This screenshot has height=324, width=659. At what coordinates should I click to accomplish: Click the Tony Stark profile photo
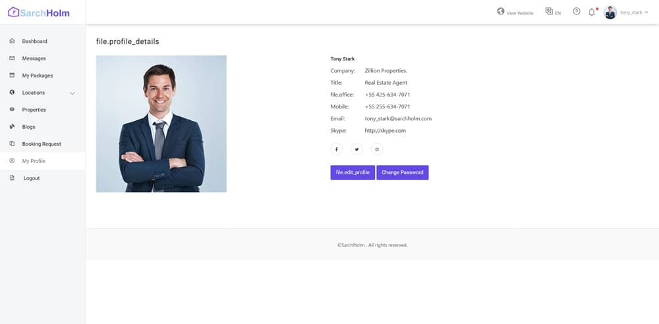(x=161, y=124)
